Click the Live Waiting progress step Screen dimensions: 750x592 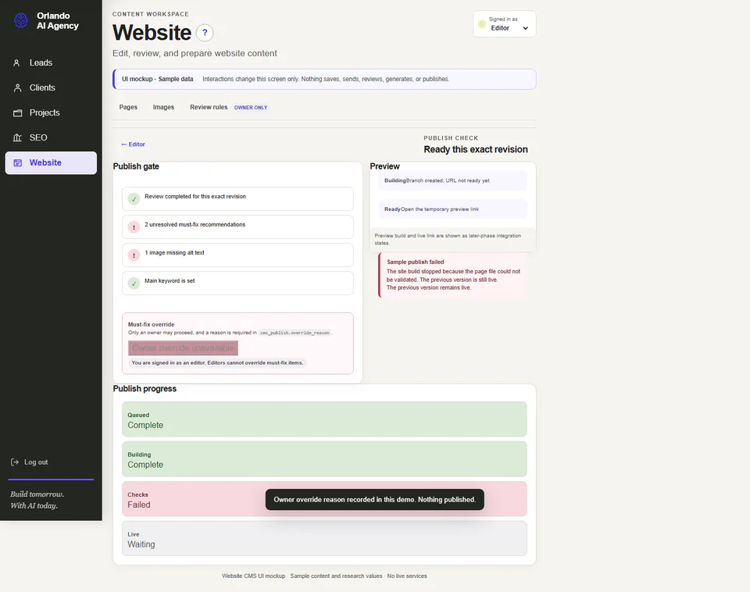click(x=324, y=539)
